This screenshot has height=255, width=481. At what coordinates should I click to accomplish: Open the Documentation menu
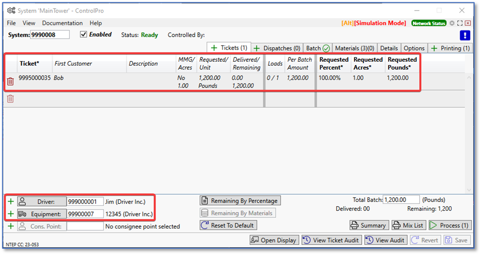tap(62, 23)
